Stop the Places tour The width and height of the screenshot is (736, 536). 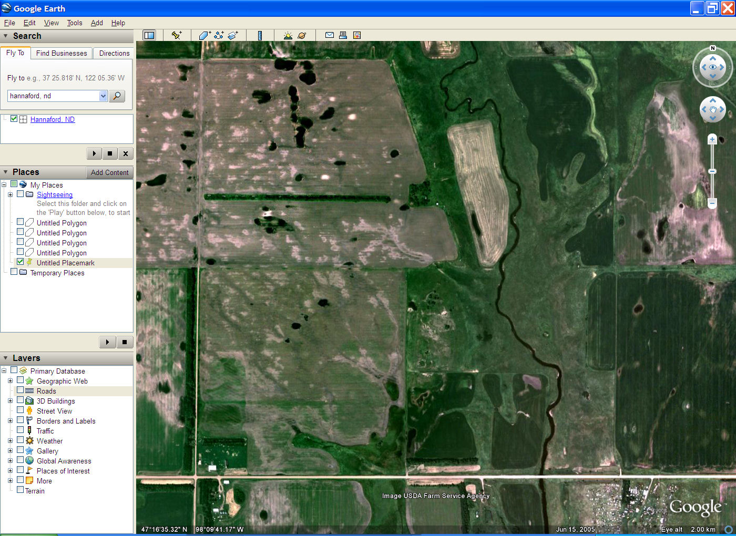pyautogui.click(x=125, y=342)
